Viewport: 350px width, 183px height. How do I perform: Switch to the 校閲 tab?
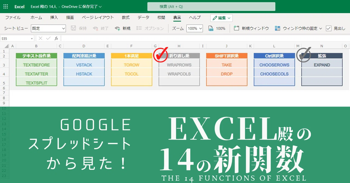click(x=161, y=17)
